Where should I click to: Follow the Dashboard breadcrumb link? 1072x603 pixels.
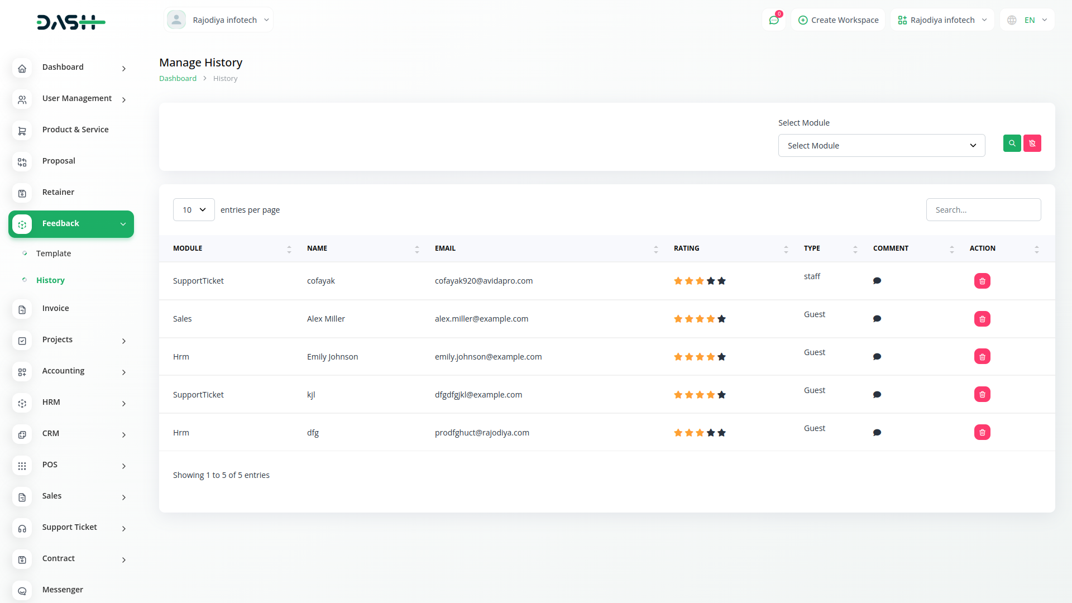[x=178, y=79]
